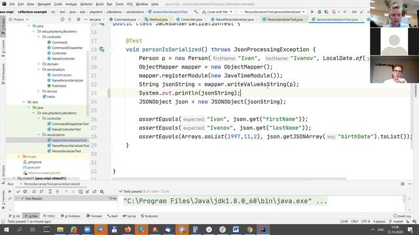Screen dimensions: 419x235
Task: Click the Build project hammer icon
Action: coord(196,12)
